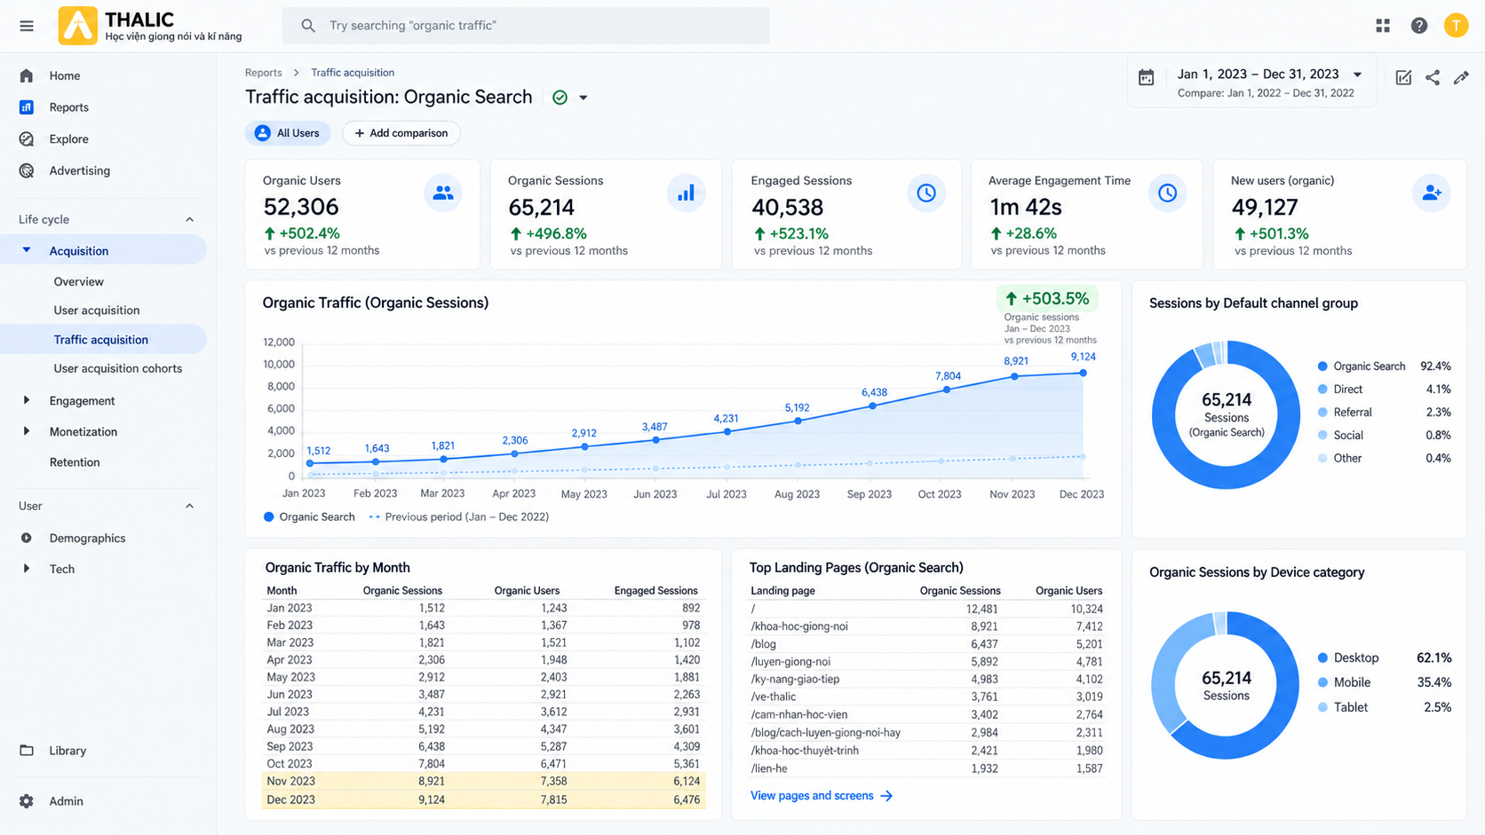Collapse the Life cycle section

(x=189, y=219)
